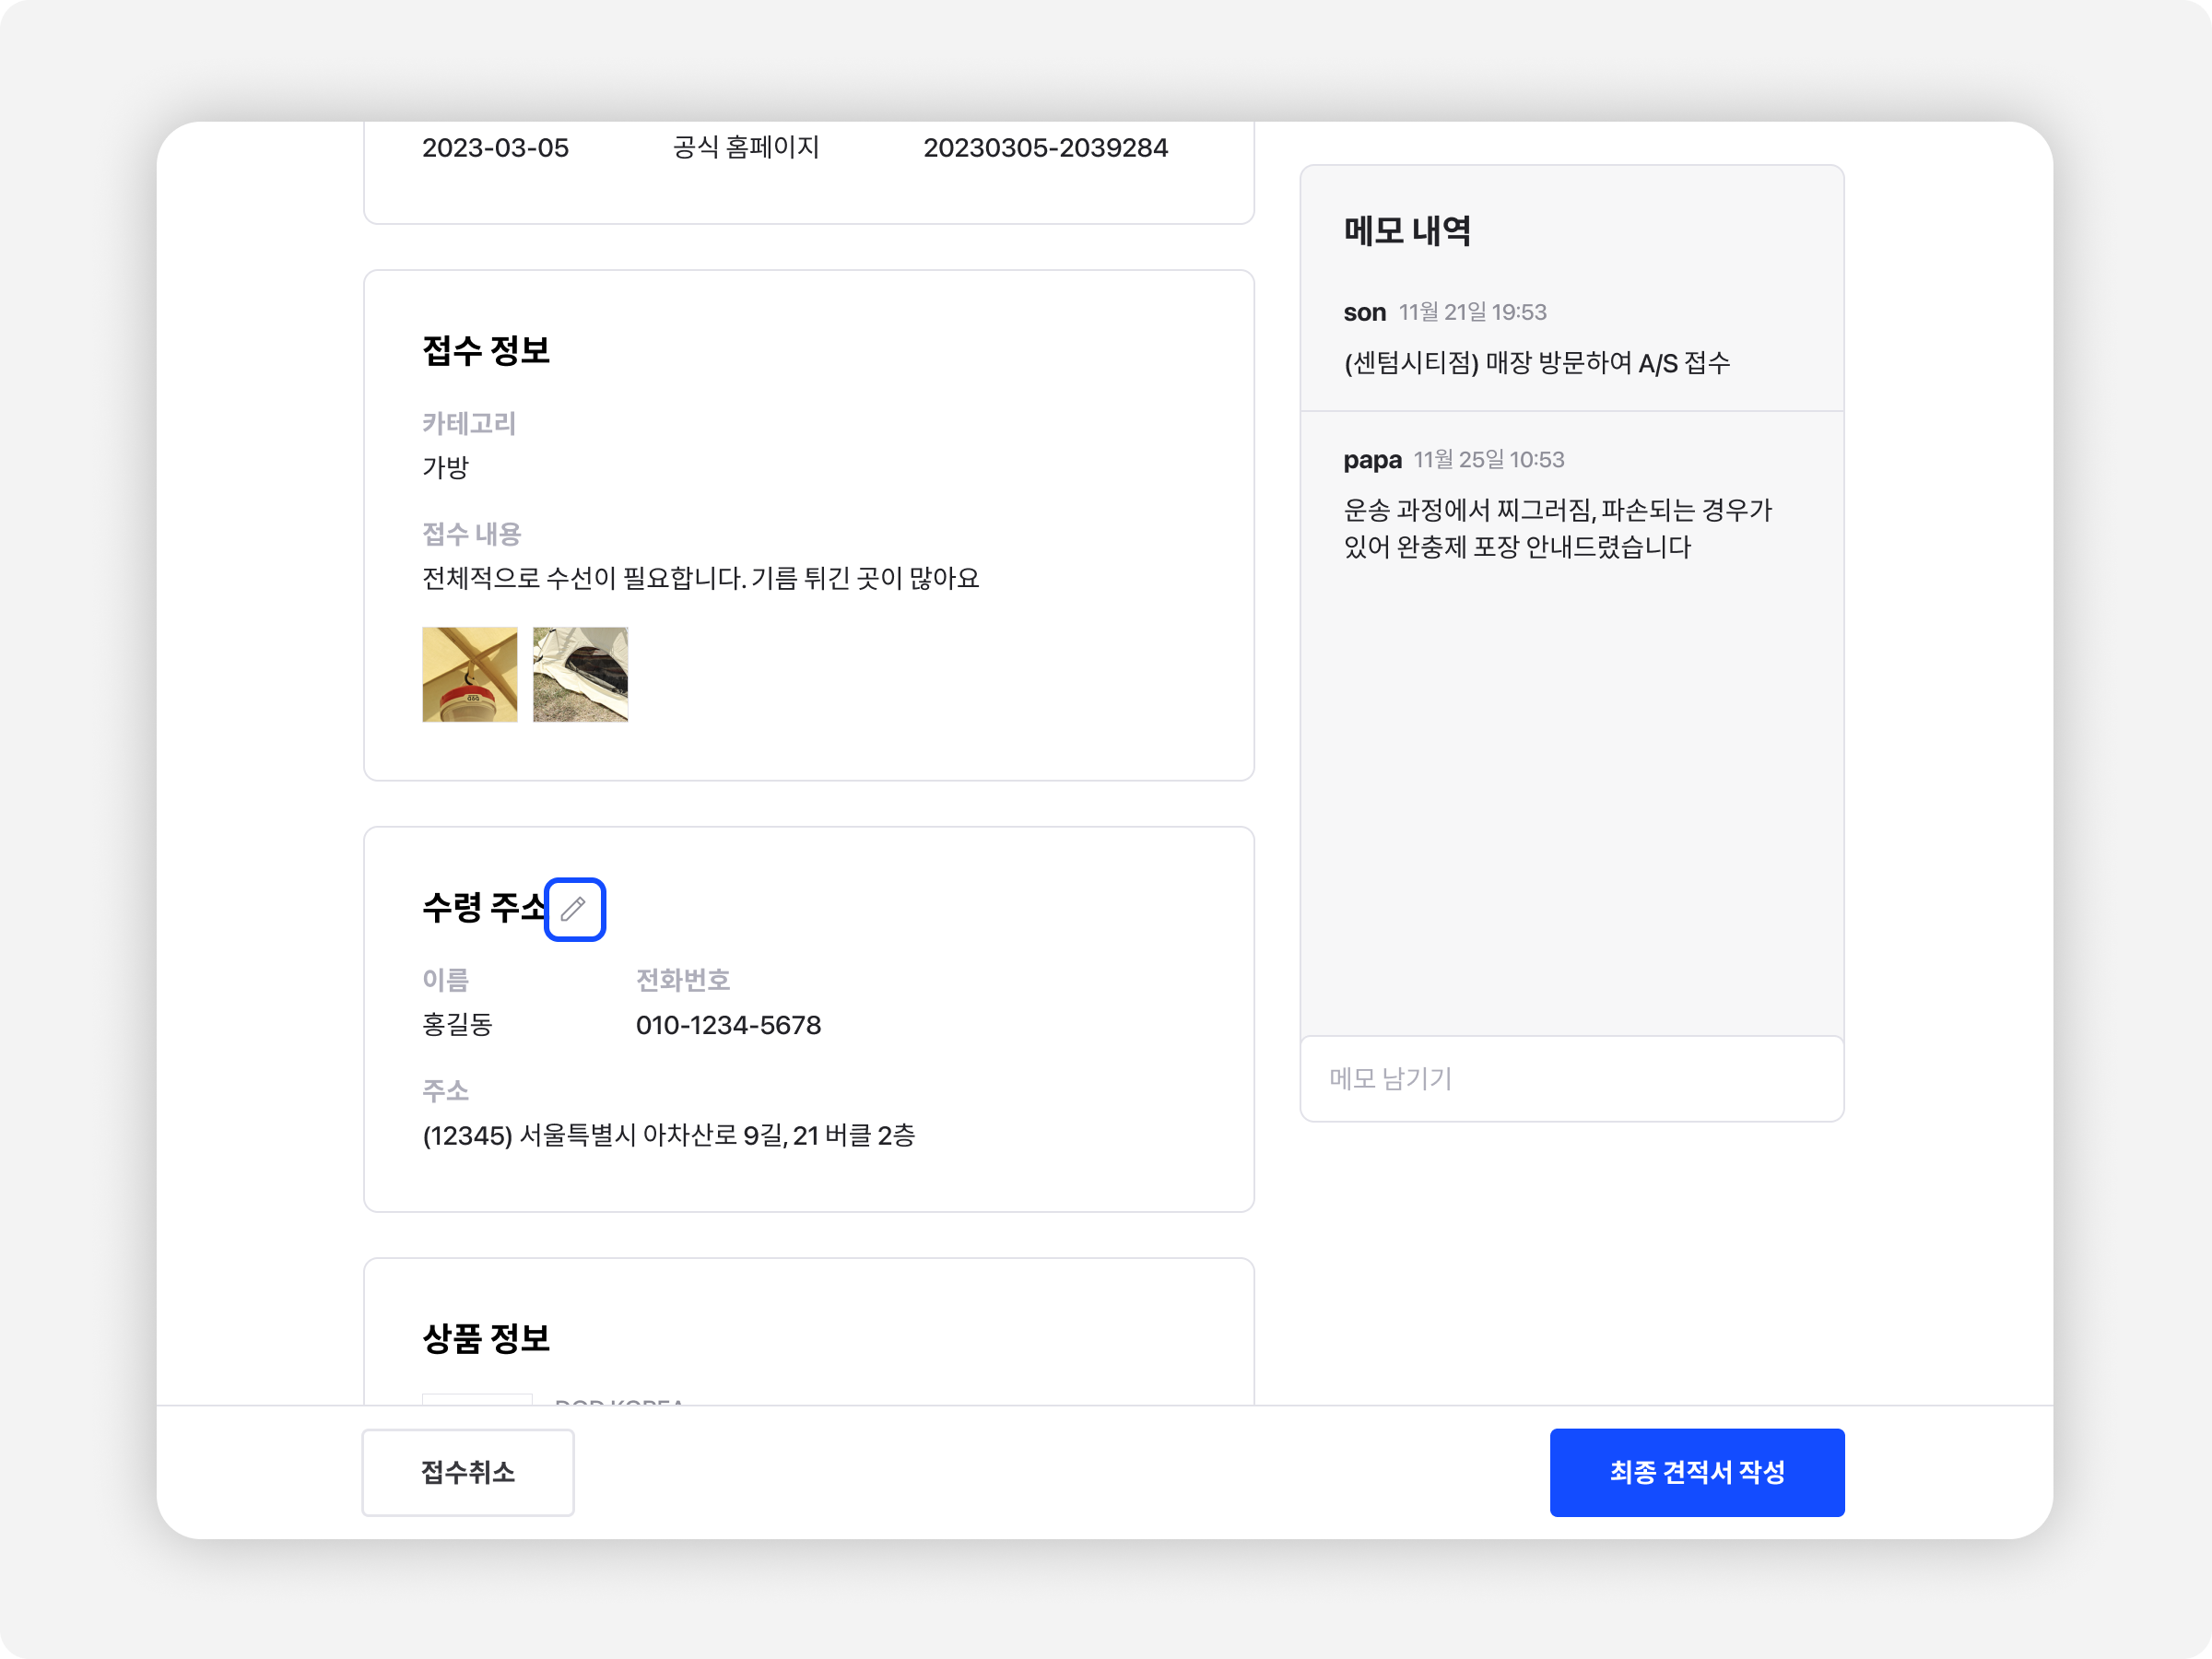Click the 가방 category value
The width and height of the screenshot is (2212, 1659).
[x=445, y=468]
